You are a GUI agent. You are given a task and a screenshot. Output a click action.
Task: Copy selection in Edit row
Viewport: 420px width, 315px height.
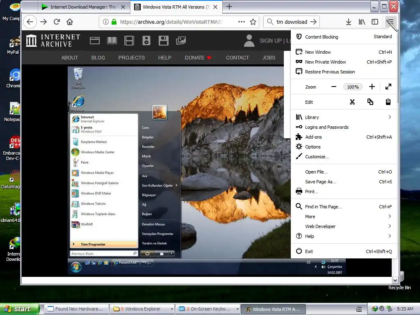pos(370,102)
